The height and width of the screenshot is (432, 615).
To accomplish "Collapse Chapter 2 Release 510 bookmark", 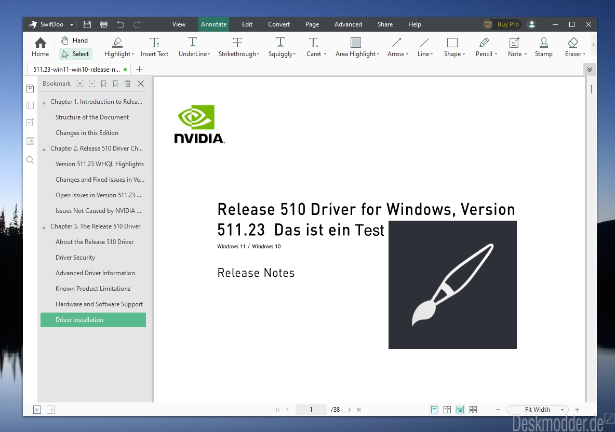I will click(x=44, y=149).
